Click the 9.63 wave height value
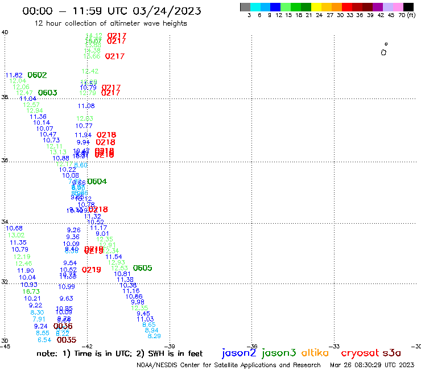 pyautogui.click(x=67, y=298)
